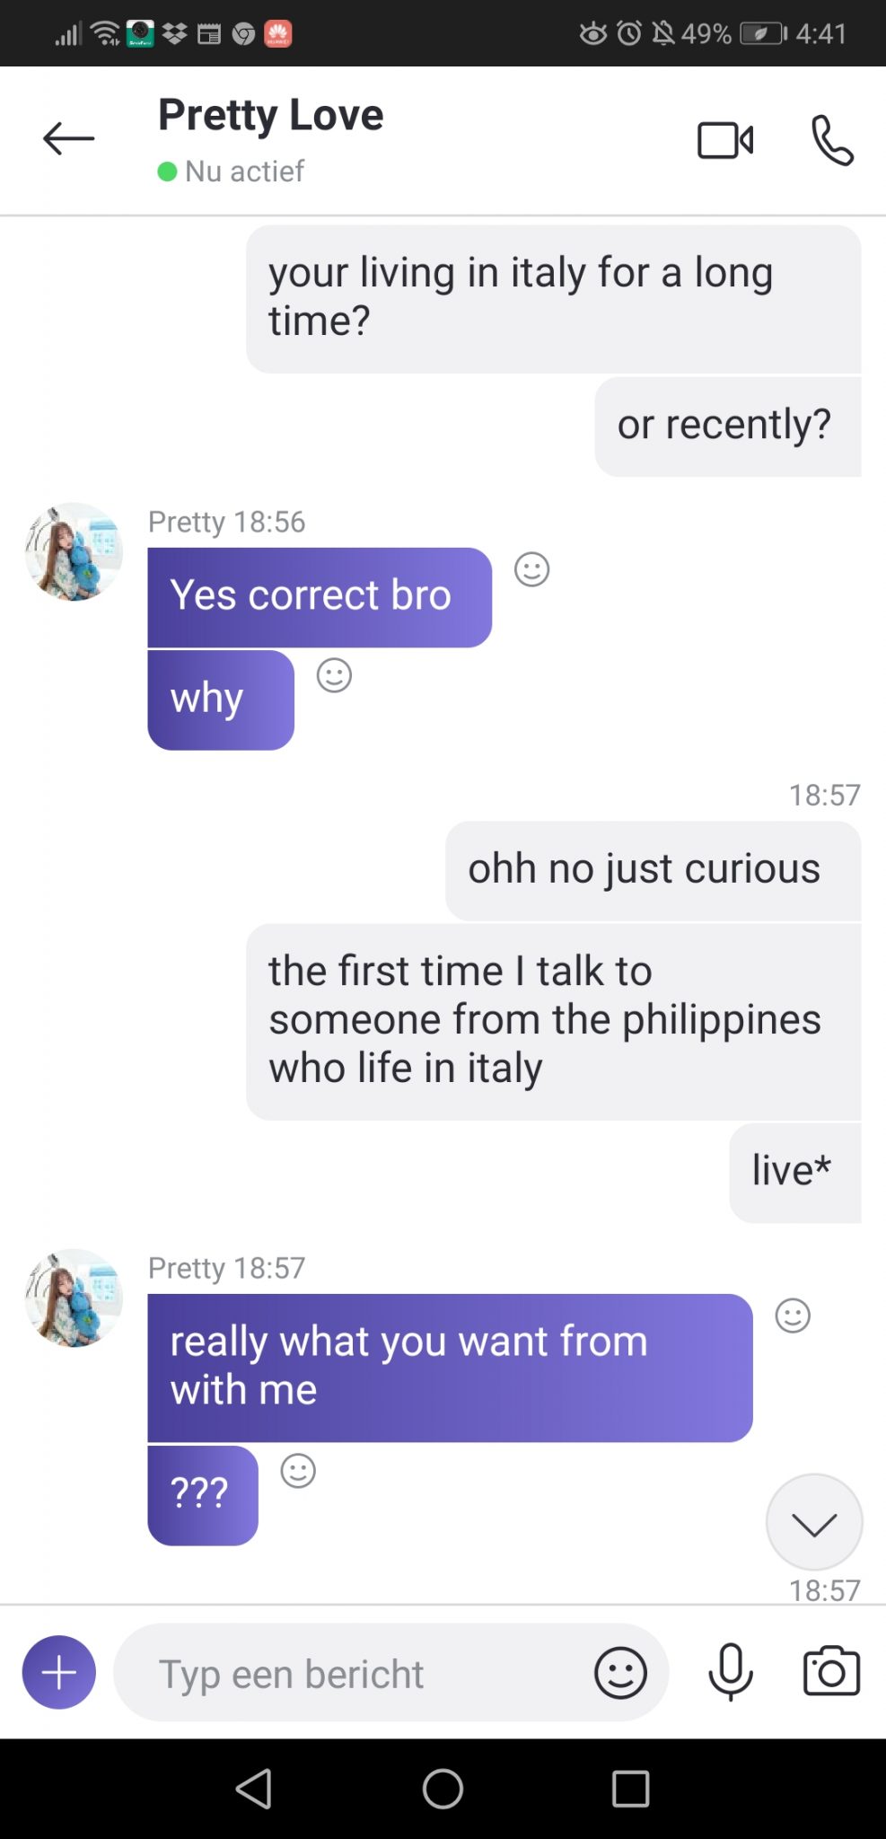Image resolution: width=886 pixels, height=1839 pixels.
Task: Open the plus attachments button
Action: click(x=59, y=1672)
